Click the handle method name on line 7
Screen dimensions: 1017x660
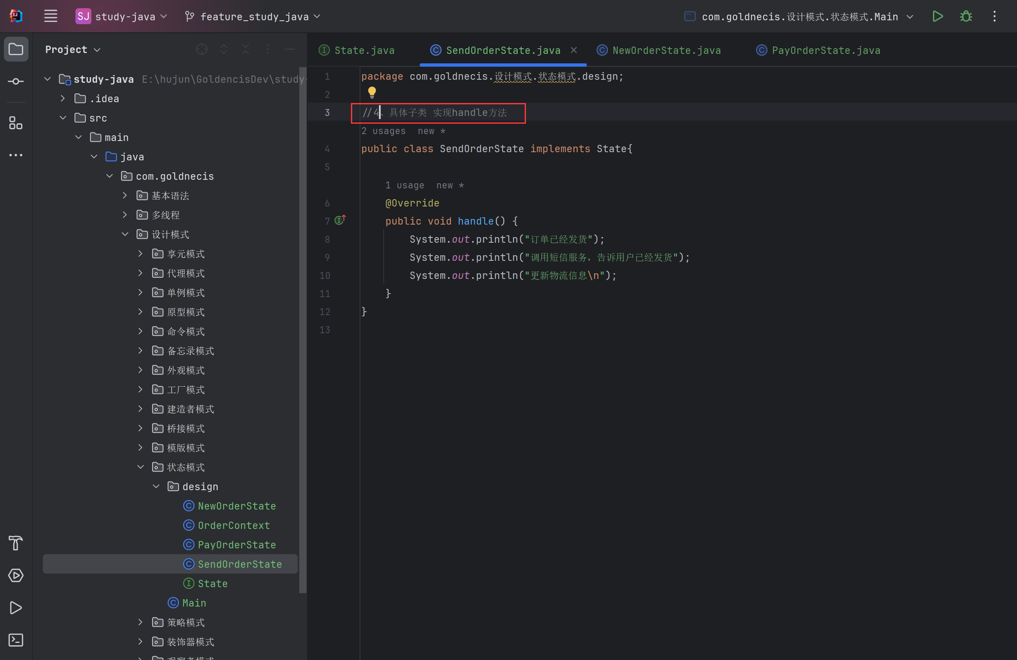pos(476,221)
